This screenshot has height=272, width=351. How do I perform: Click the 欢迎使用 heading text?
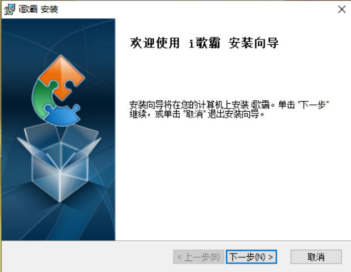point(155,43)
